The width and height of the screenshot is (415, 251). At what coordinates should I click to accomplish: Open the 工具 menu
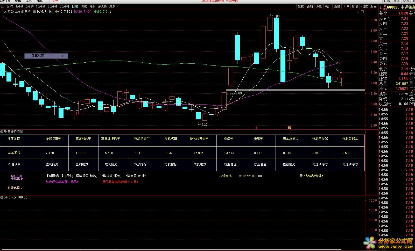point(29,1)
